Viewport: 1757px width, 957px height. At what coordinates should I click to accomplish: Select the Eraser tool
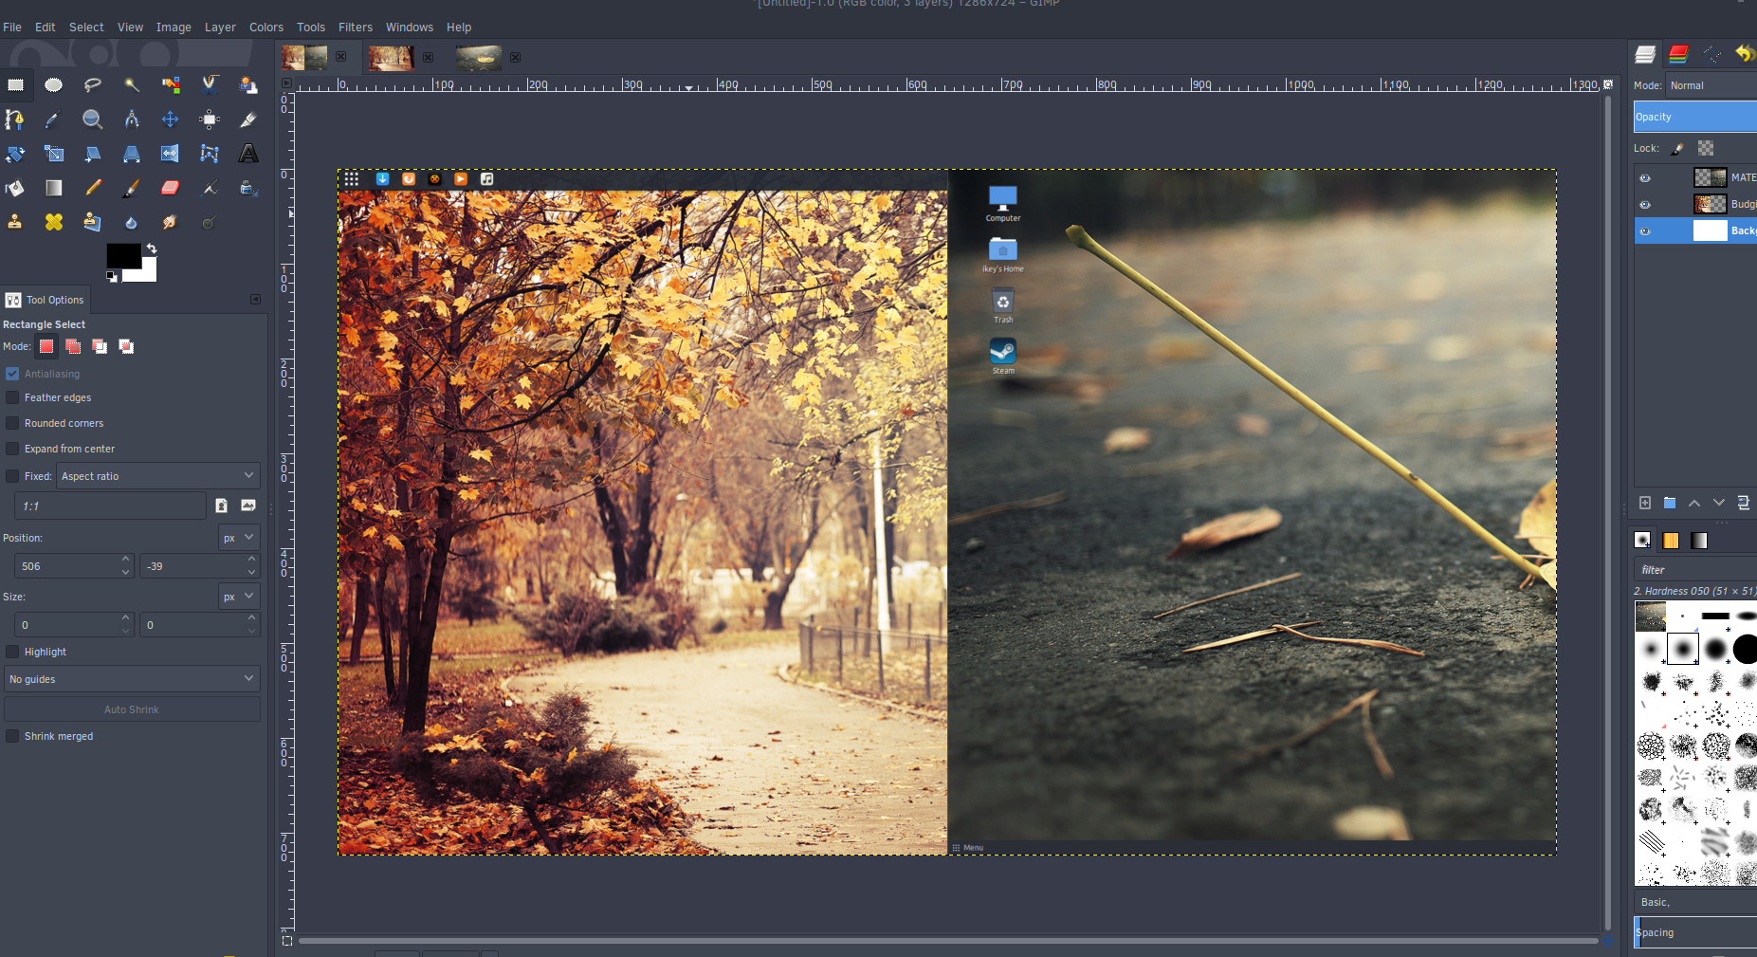pos(171,188)
